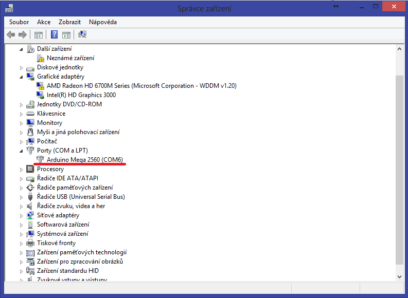Click the speaker icon for Řadiče zvuku

(x=30, y=206)
